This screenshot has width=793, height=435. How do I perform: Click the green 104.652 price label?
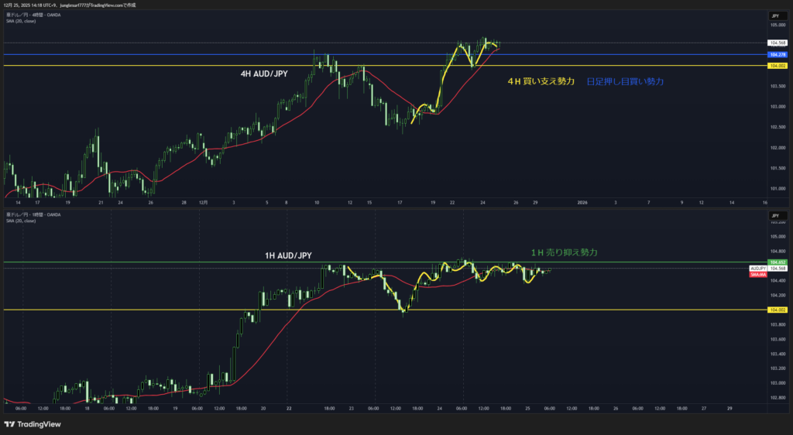(777, 262)
